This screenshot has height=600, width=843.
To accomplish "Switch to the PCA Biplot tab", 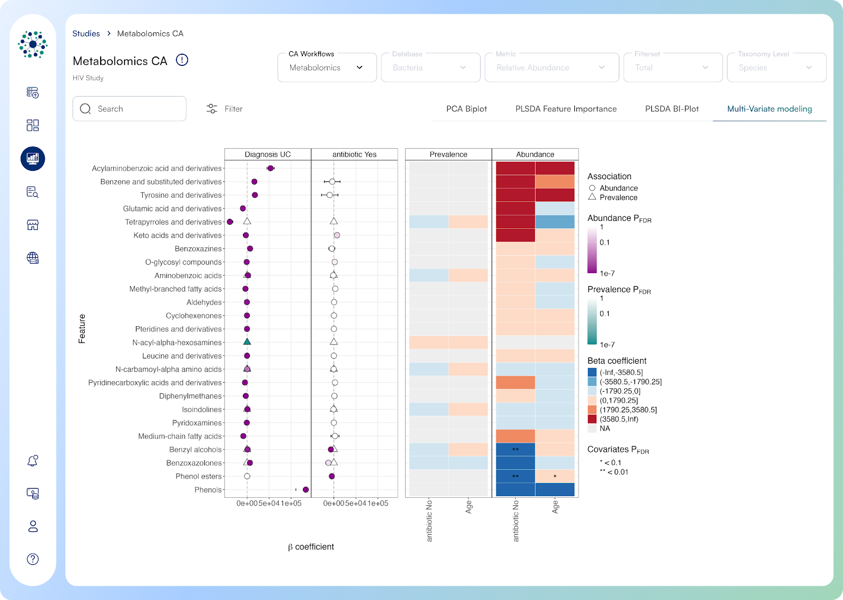I will 466,109.
